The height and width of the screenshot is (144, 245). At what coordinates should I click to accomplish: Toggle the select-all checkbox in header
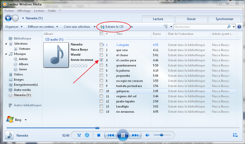pos(101,33)
